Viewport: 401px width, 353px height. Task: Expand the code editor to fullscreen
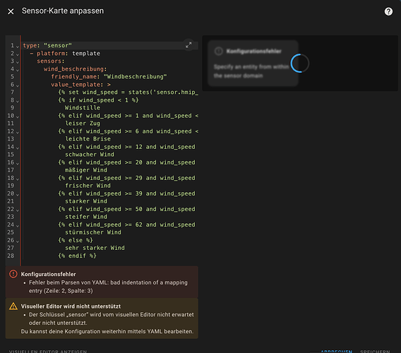click(x=188, y=45)
